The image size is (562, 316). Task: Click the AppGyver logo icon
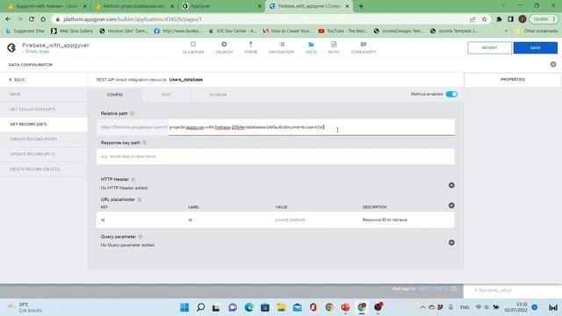[11, 47]
